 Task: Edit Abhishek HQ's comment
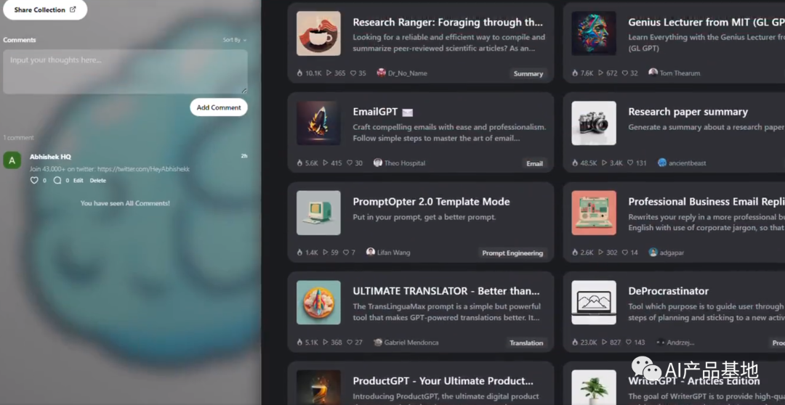click(78, 181)
